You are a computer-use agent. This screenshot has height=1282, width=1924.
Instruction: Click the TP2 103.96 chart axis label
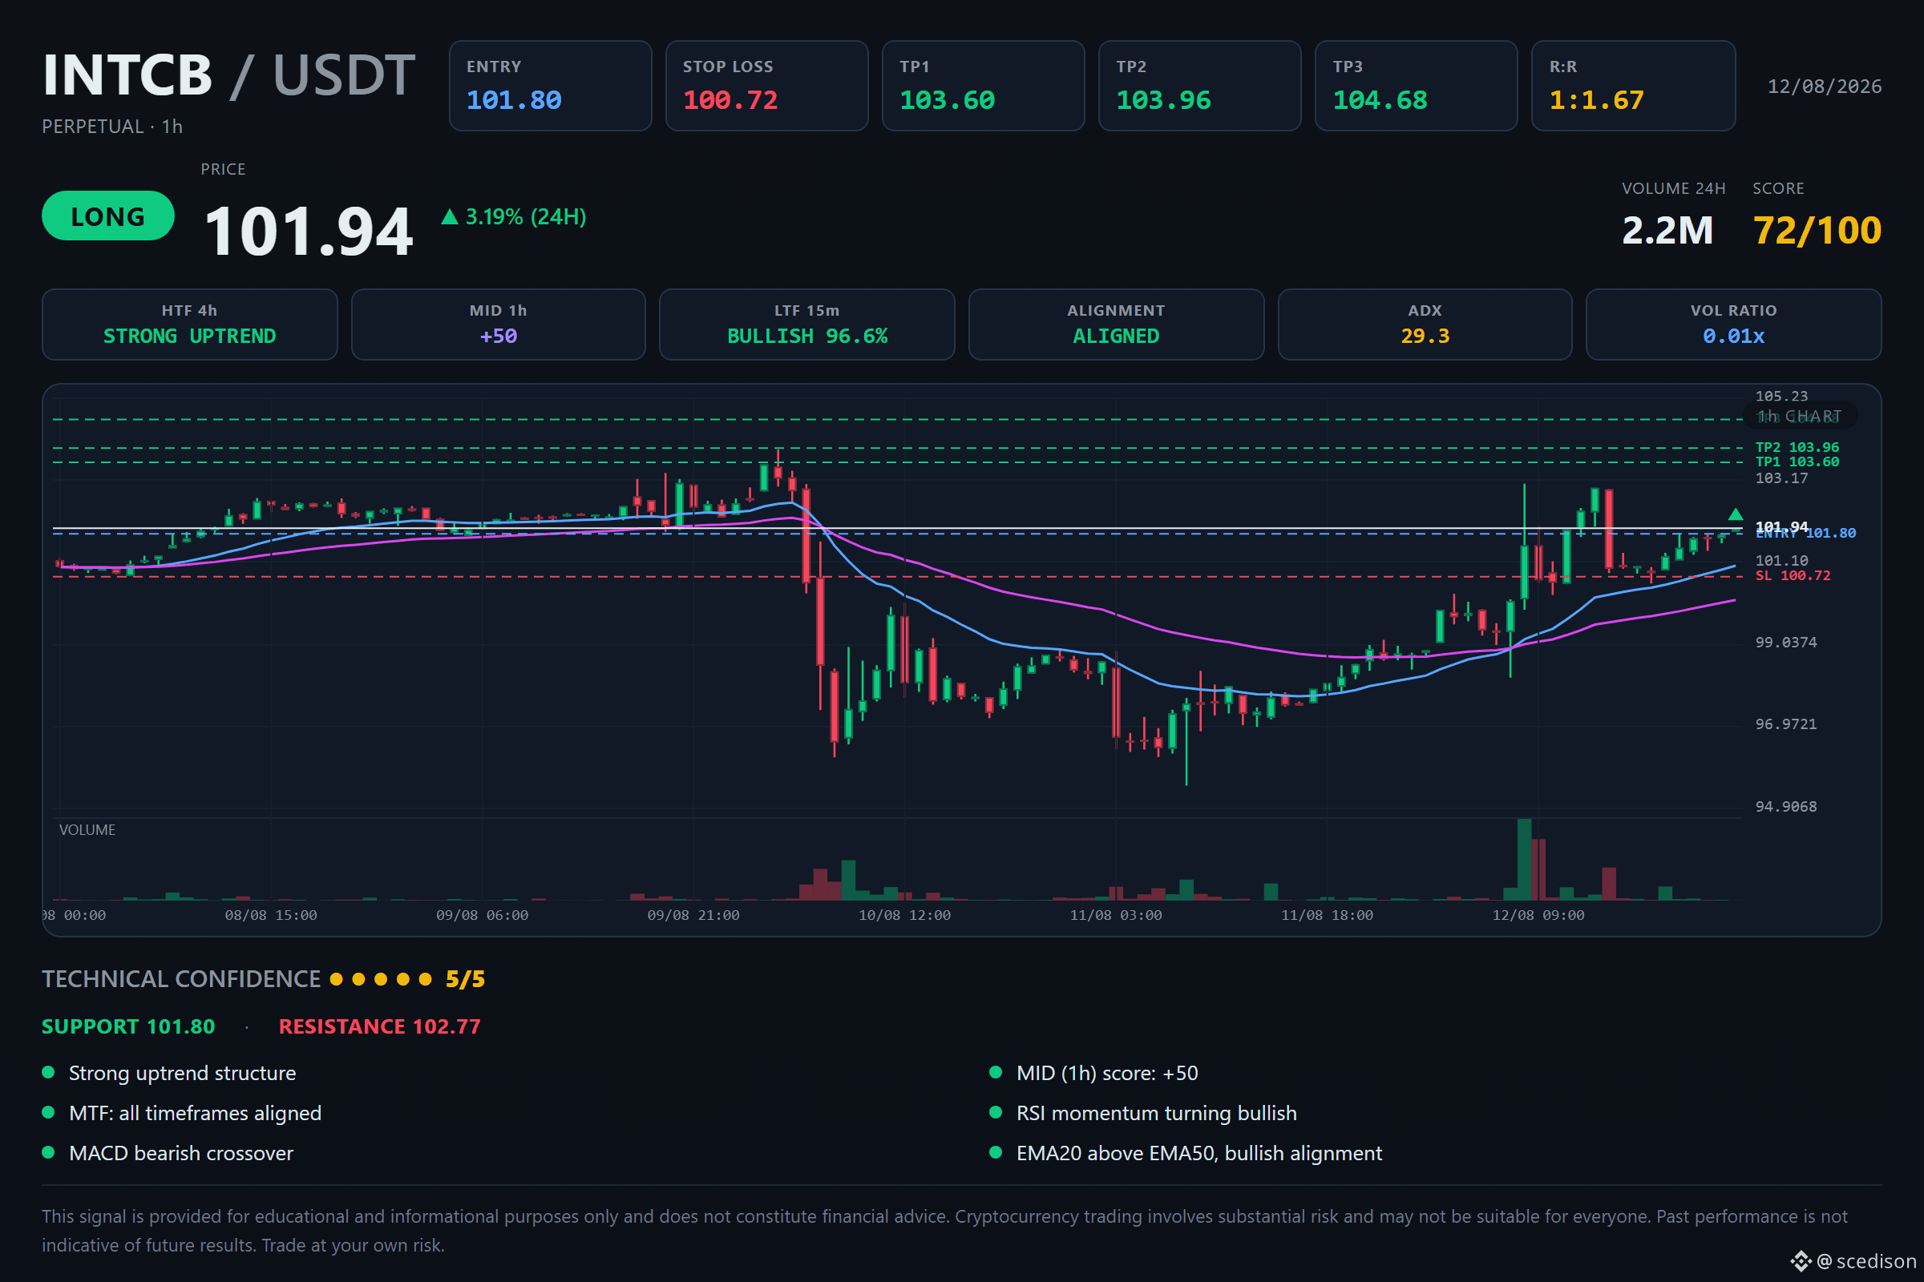[x=1797, y=447]
